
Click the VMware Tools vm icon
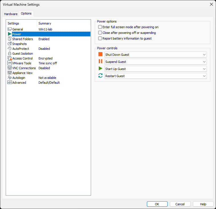coord(10,63)
